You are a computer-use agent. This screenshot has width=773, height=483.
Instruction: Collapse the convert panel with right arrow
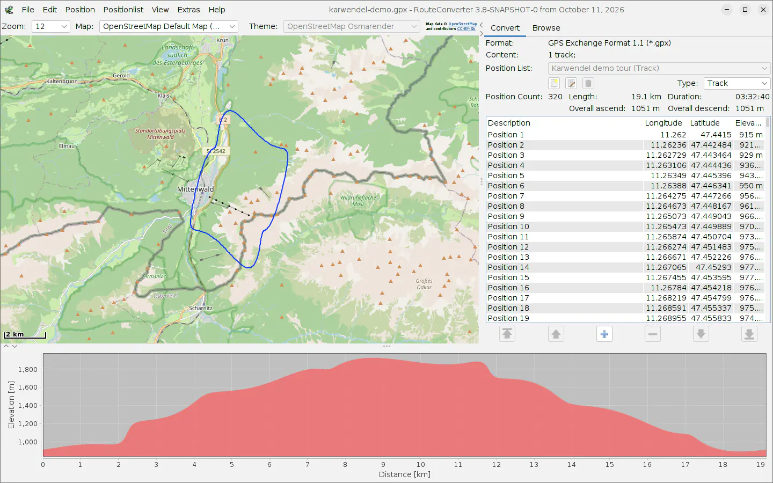click(x=482, y=33)
